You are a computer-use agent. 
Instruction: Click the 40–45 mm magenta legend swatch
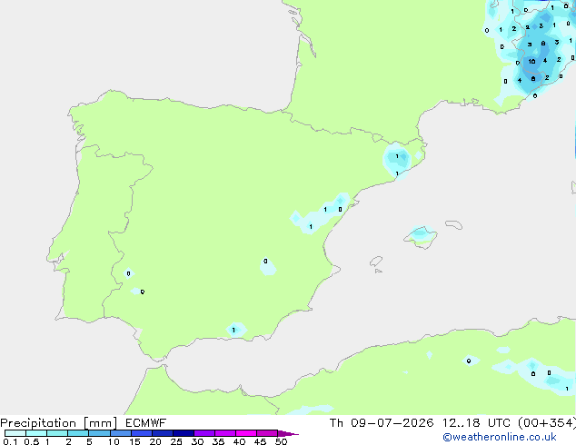(x=246, y=433)
